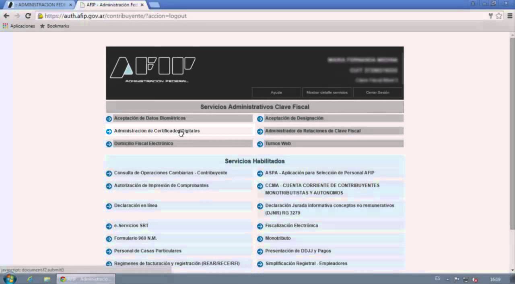The width and height of the screenshot is (515, 284).
Task: Open Declaración Jurada informativa (DJNR) RG 3279
Action: point(330,209)
